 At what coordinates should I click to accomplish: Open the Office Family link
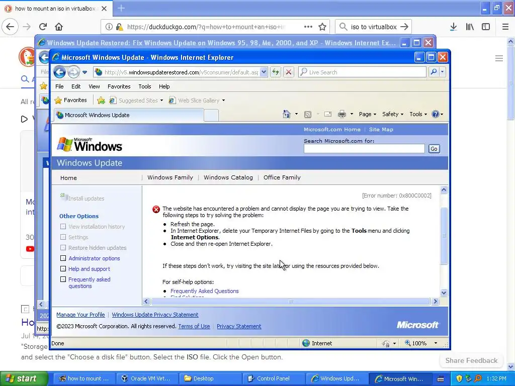pos(282,177)
